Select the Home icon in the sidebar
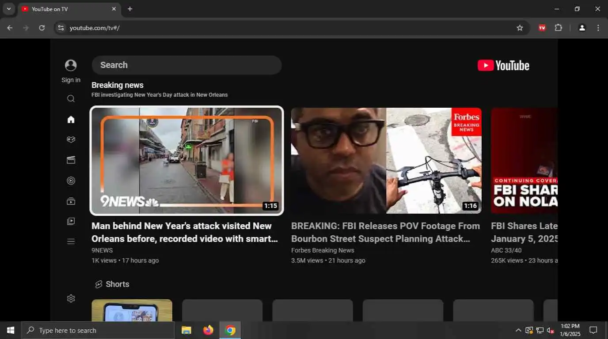This screenshot has height=339, width=608. [x=71, y=119]
